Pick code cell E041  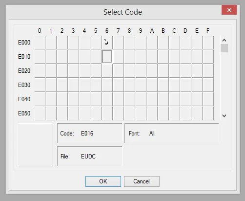pyautogui.click(x=51, y=99)
